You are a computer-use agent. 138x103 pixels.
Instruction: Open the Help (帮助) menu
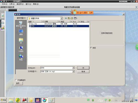click(36, 4)
